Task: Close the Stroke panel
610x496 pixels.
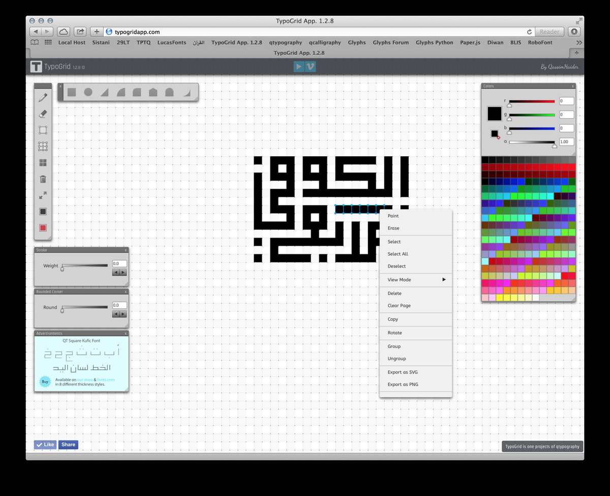Action: click(126, 250)
